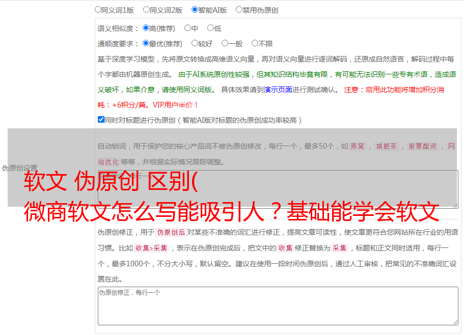
Task: Click the 收集>采集 example tag
Action: 151,248
